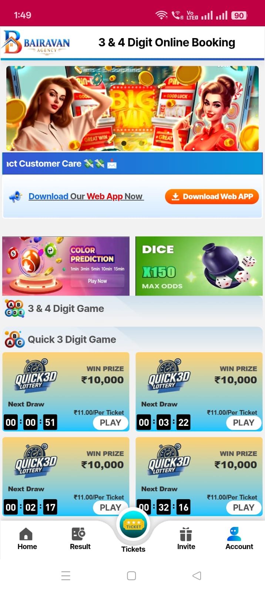Tap the Quick 3 Digit Game balls icon
Image resolution: width=265 pixels, height=592 pixels.
[x=14, y=339]
